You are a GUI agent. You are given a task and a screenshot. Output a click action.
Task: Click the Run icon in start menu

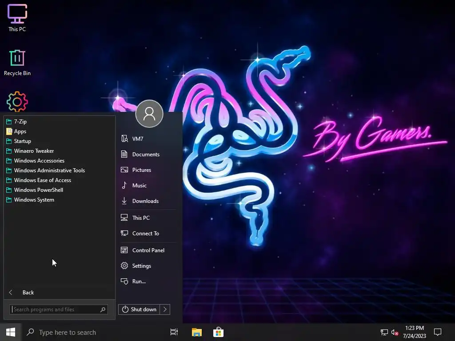coord(124,281)
